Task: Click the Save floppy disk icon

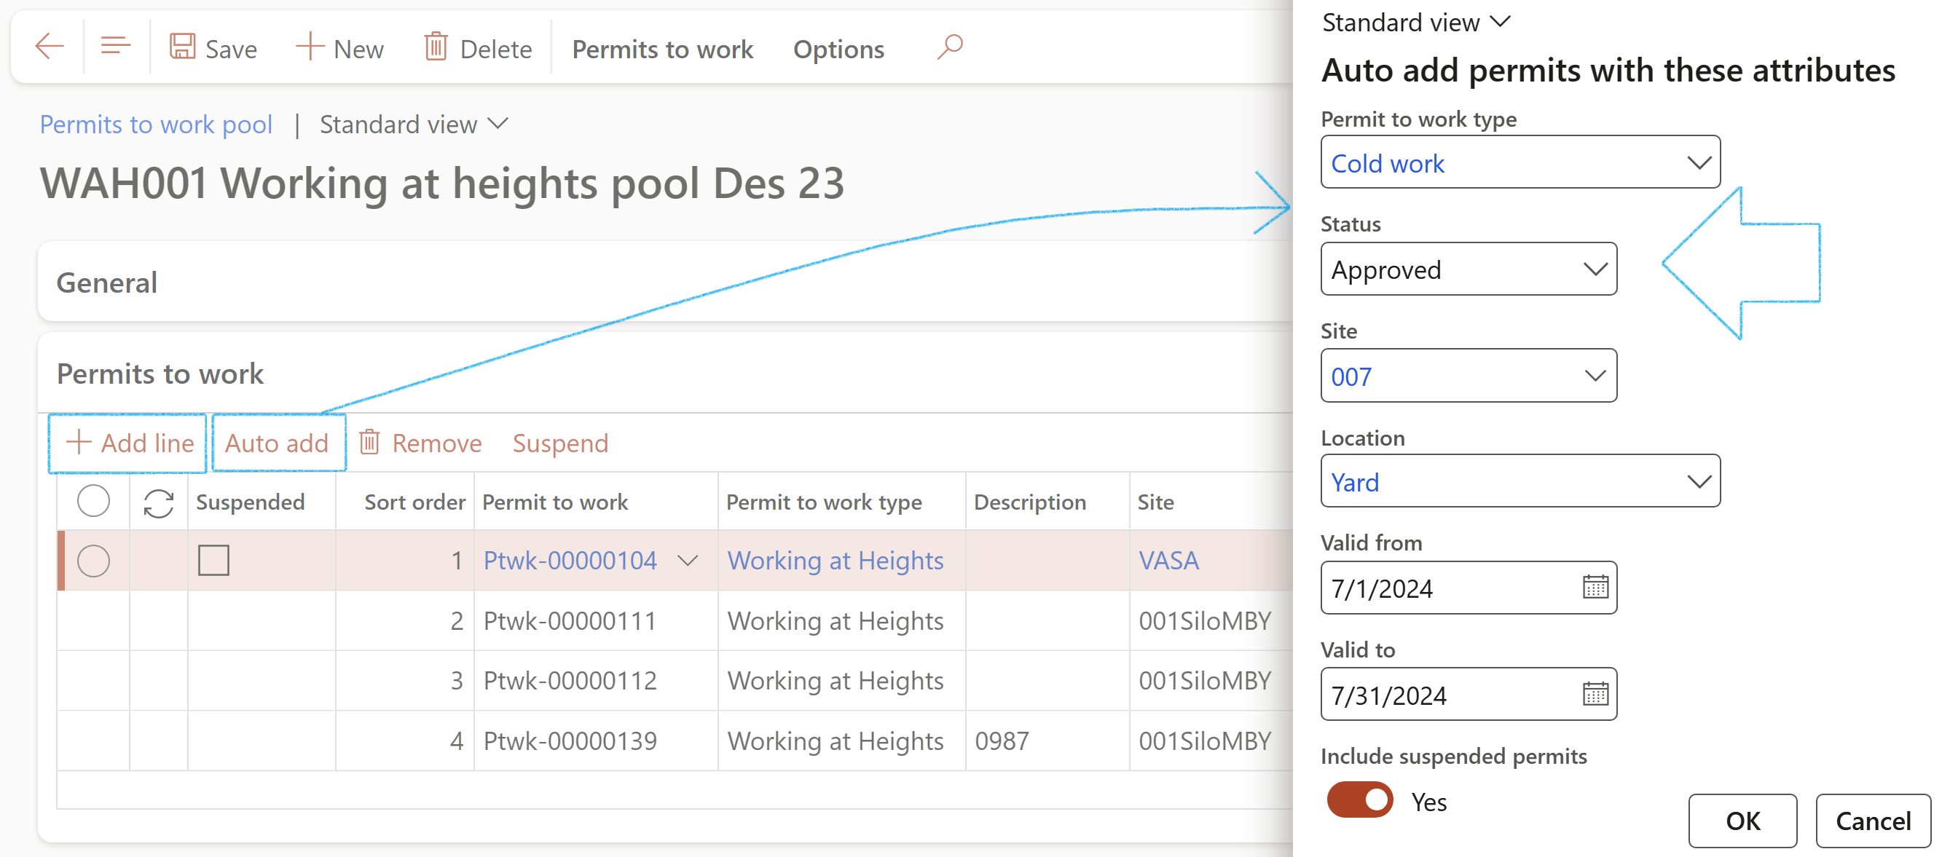Action: click(182, 47)
